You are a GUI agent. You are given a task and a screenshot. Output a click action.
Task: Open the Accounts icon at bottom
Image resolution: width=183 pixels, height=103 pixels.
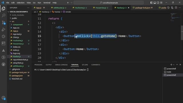(3, 98)
